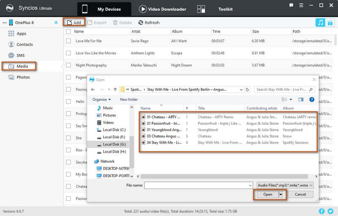Go back in the Open dialog

click(93, 90)
